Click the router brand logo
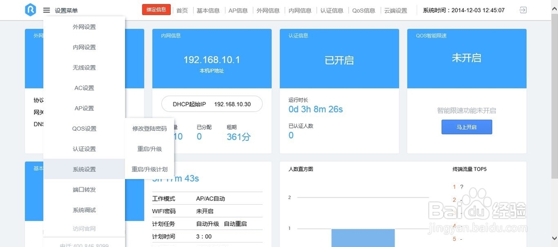 point(31,9)
